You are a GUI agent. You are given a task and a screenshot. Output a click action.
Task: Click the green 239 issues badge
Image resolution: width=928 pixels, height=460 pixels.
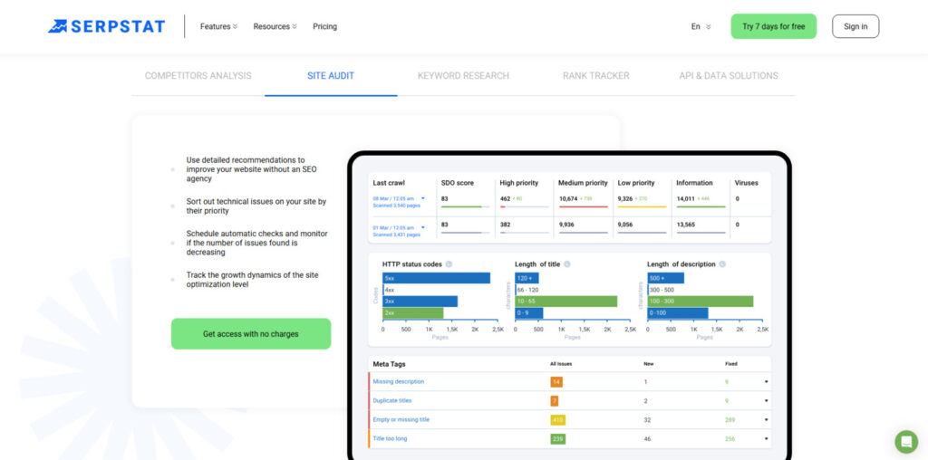pyautogui.click(x=558, y=438)
